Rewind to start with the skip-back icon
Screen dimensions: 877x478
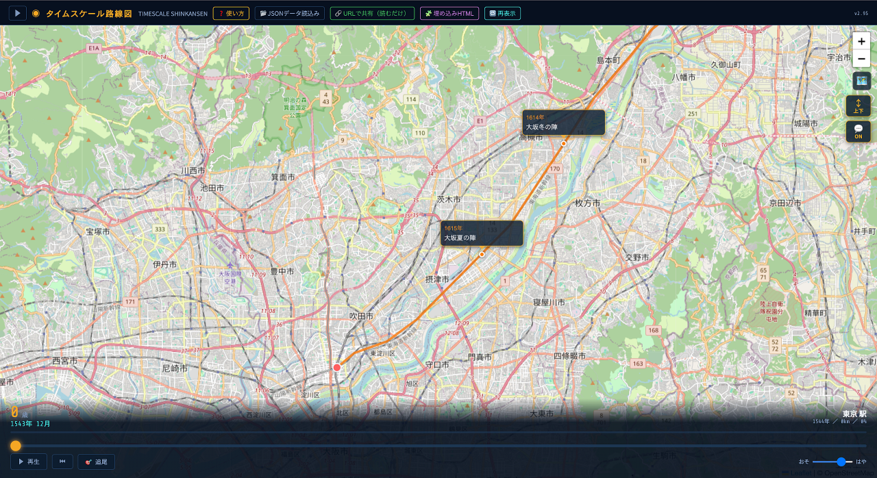62,462
